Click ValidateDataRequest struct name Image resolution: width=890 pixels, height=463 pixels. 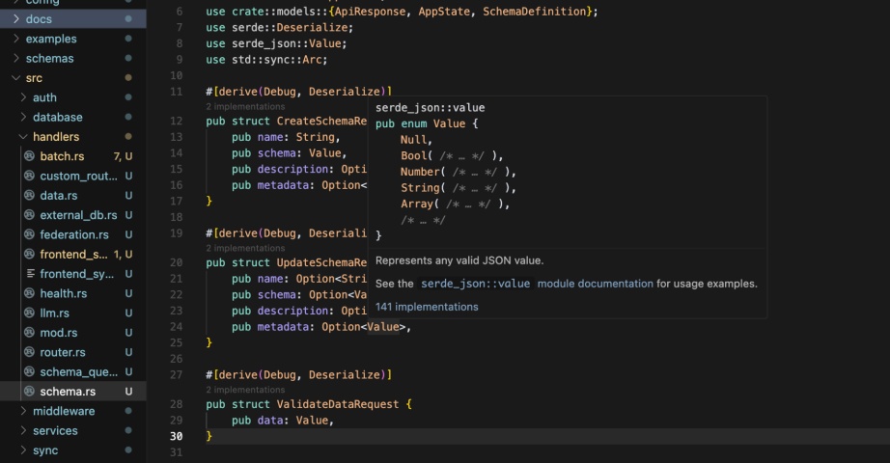(338, 404)
